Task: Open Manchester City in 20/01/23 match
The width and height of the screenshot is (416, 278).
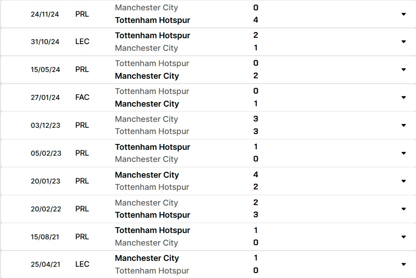Action: click(147, 175)
